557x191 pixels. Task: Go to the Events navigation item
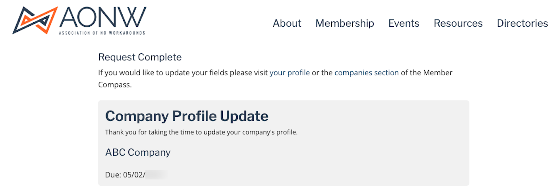(x=404, y=23)
